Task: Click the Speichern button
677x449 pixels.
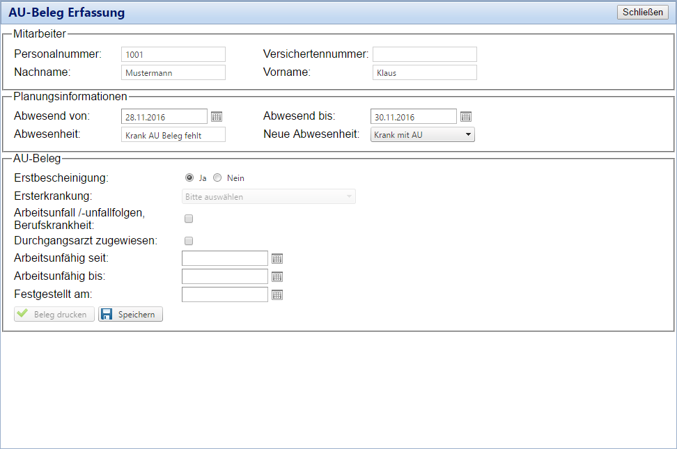Action: (130, 315)
